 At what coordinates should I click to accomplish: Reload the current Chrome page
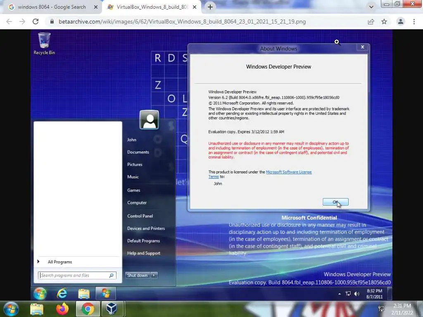click(x=36, y=21)
